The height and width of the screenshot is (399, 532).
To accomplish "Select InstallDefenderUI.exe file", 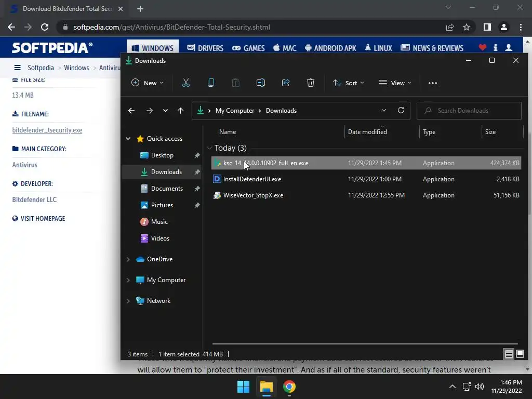I will tap(366, 179).
